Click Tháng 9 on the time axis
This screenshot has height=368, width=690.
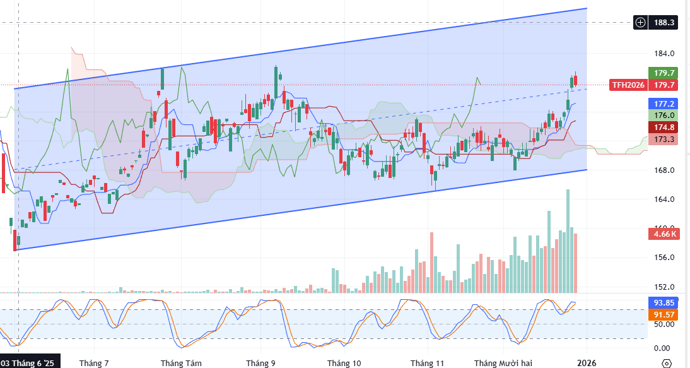pos(260,364)
